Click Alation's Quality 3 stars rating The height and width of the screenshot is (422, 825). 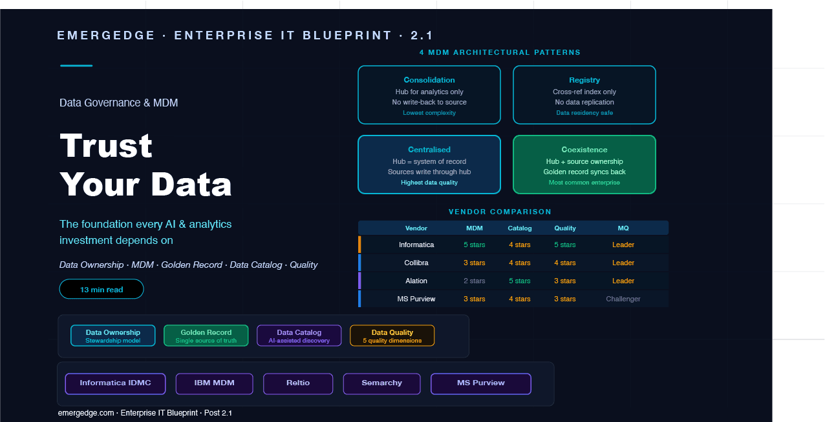tap(565, 281)
